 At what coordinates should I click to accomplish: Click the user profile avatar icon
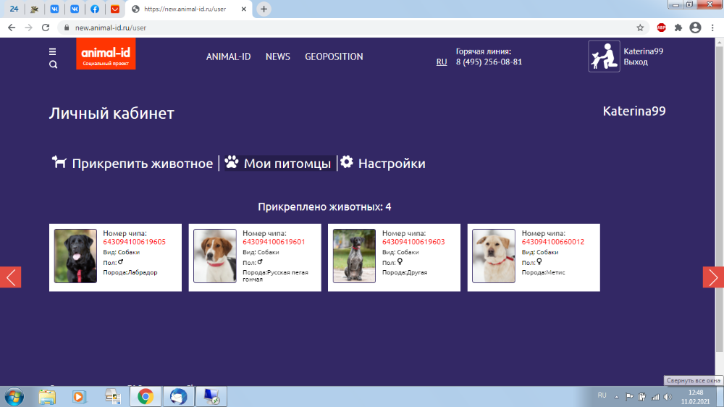click(x=604, y=56)
